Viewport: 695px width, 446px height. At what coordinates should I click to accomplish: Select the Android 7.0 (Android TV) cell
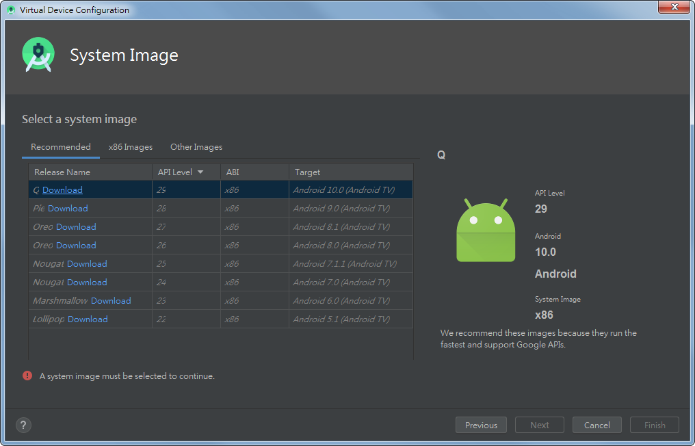(x=351, y=283)
